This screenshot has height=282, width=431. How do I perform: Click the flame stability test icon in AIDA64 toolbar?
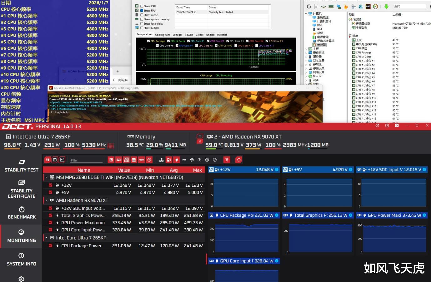click(346, 7)
